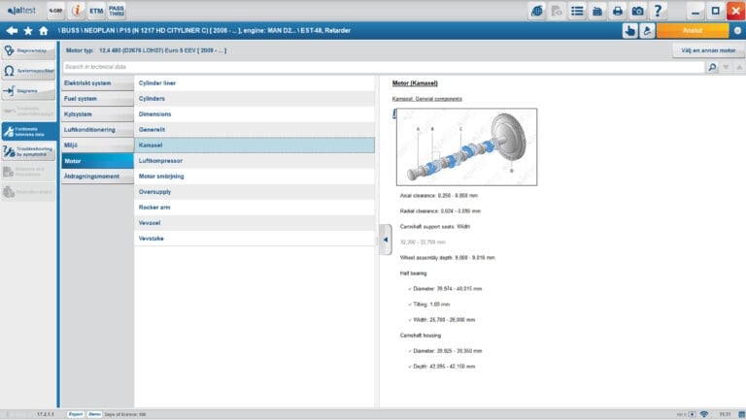The height and width of the screenshot is (420, 746).
Task: Select Motor in the category list
Action: pos(95,161)
